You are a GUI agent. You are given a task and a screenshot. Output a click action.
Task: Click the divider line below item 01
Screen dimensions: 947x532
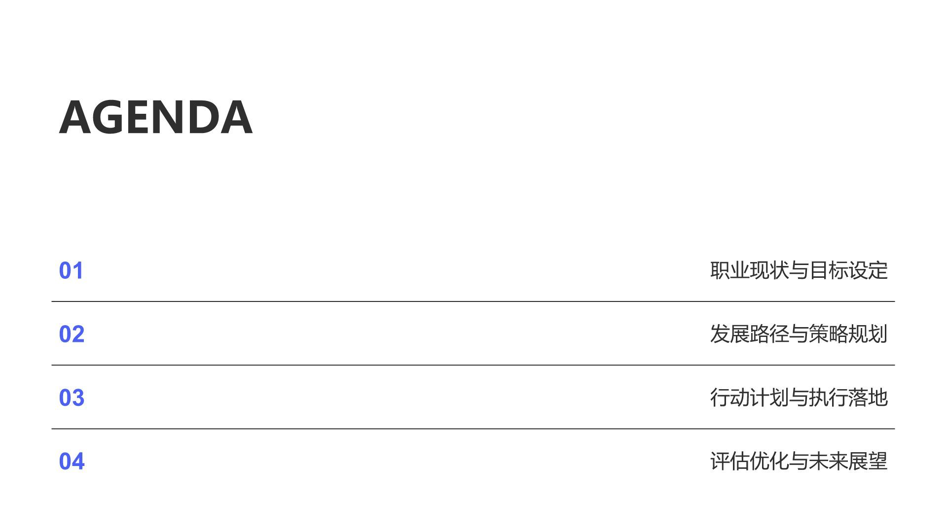(473, 301)
